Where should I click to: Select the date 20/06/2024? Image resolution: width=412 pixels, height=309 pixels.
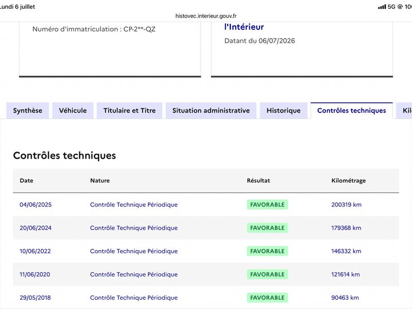point(36,228)
